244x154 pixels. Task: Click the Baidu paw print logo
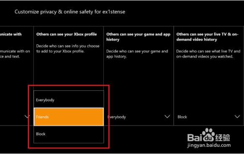coord(208,135)
